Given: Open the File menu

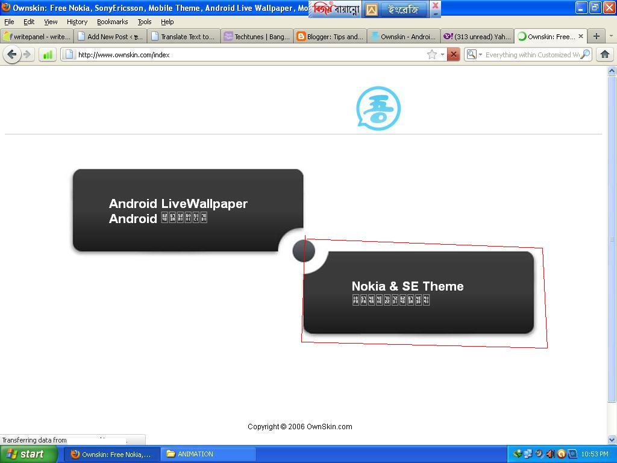Looking at the screenshot, I should pyautogui.click(x=9, y=22).
